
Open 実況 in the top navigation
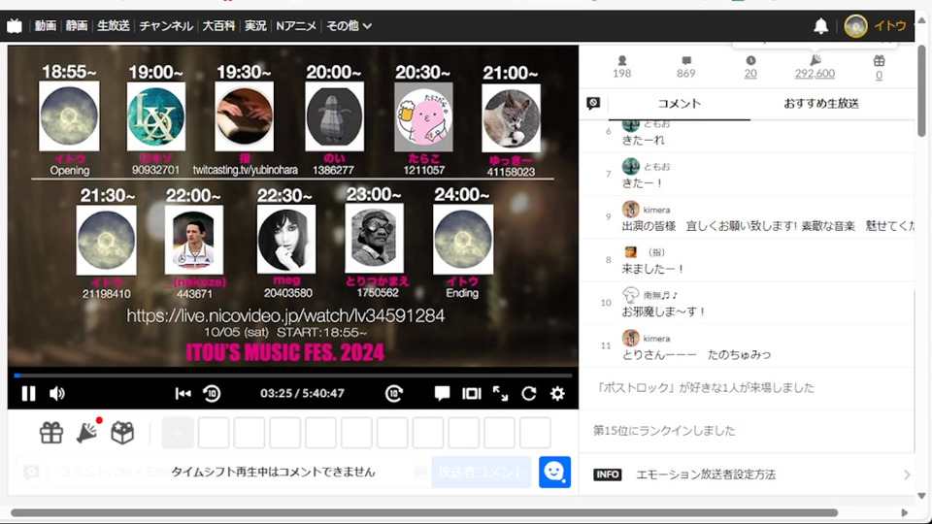pyautogui.click(x=255, y=25)
